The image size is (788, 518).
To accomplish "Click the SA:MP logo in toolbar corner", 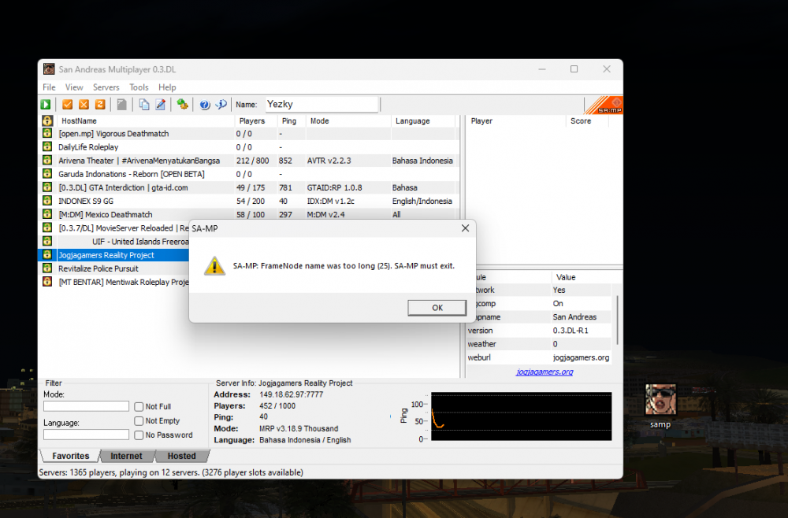I will (x=604, y=105).
